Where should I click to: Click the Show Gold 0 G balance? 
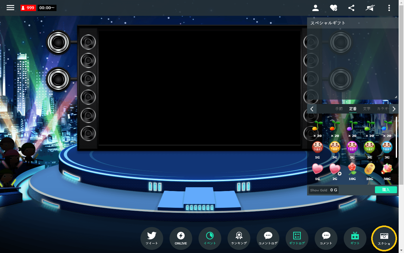324,190
